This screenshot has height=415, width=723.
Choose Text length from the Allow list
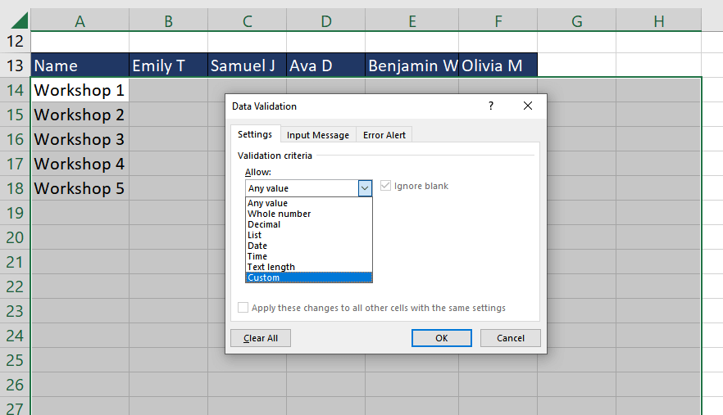308,267
